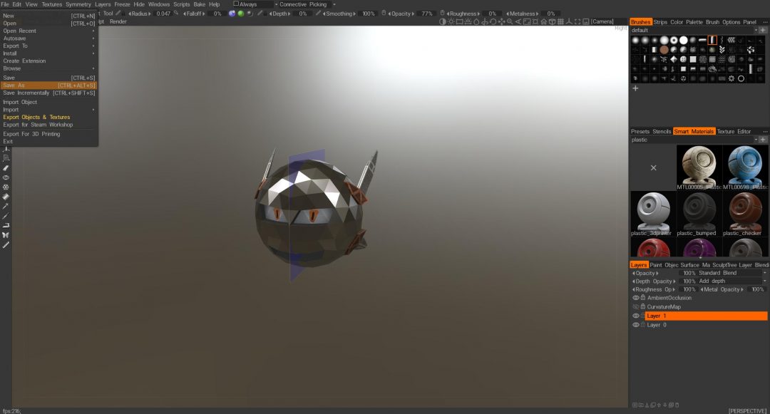
Task: Open the Symmetry menu
Action: [x=78, y=4]
